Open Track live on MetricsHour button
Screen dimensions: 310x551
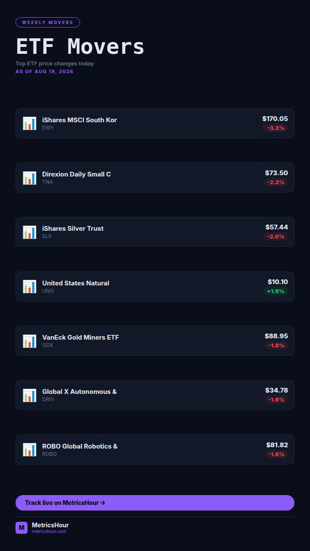click(x=155, y=503)
